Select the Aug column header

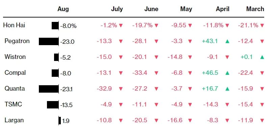pos(63,9)
